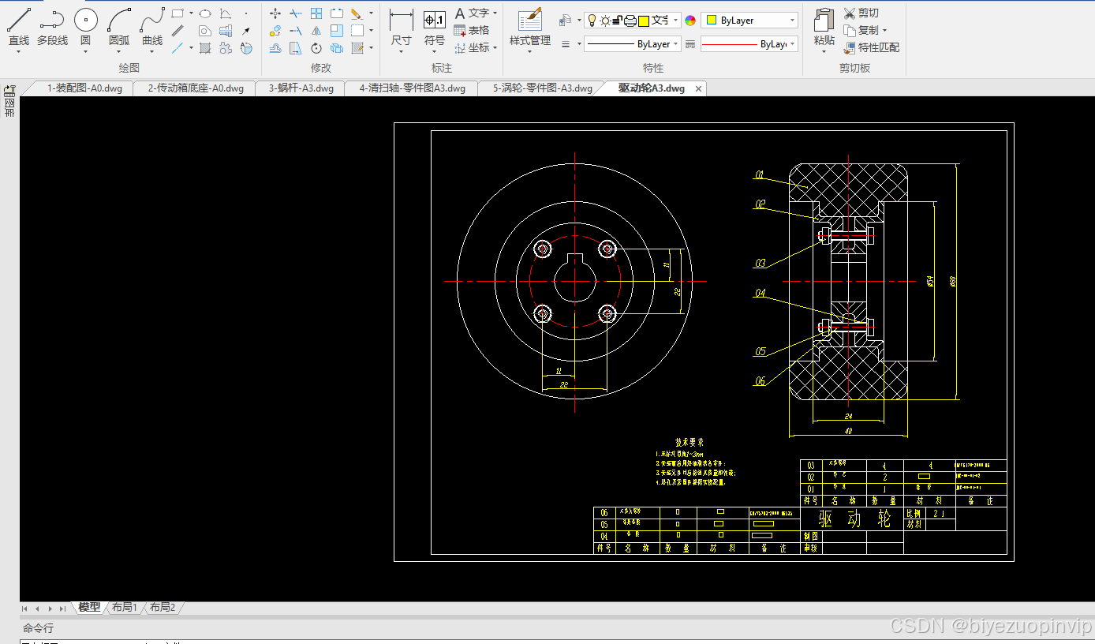Close the 驱动轮A3.dwg tab

(698, 88)
